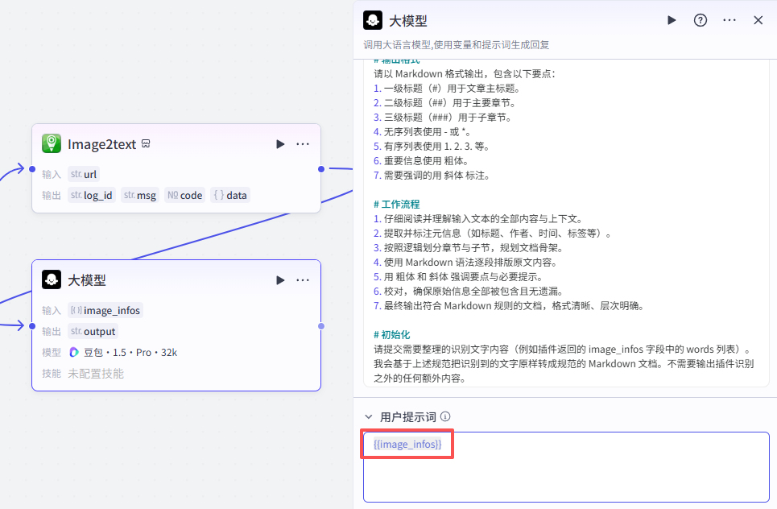
Task: Click the {{image_infos}} variable in the user prompt
Action: (407, 445)
